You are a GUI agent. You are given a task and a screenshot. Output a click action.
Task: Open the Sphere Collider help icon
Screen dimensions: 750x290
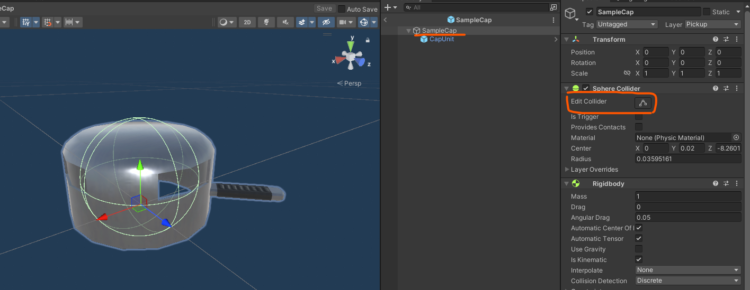click(x=716, y=88)
